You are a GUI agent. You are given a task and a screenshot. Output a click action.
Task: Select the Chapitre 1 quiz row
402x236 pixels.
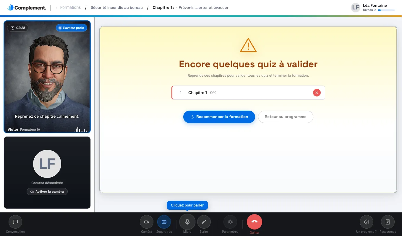point(248,93)
